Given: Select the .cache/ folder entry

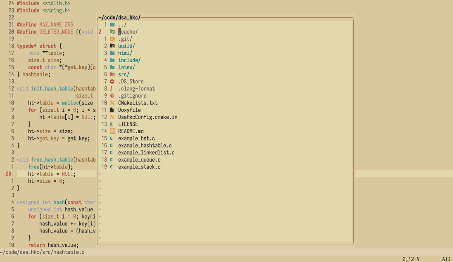Looking at the screenshot, I should [x=128, y=32].
